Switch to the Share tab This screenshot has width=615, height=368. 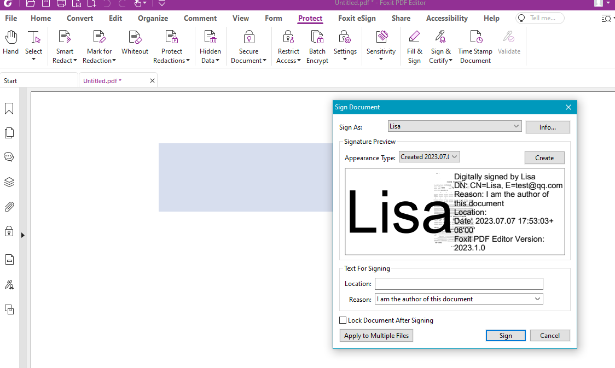pyautogui.click(x=401, y=19)
